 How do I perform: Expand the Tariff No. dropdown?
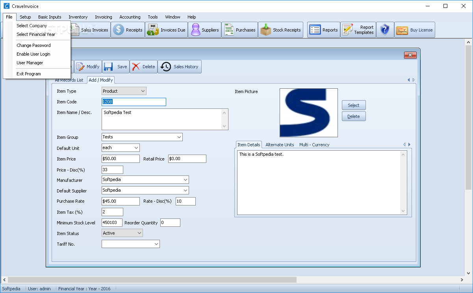[156, 244]
